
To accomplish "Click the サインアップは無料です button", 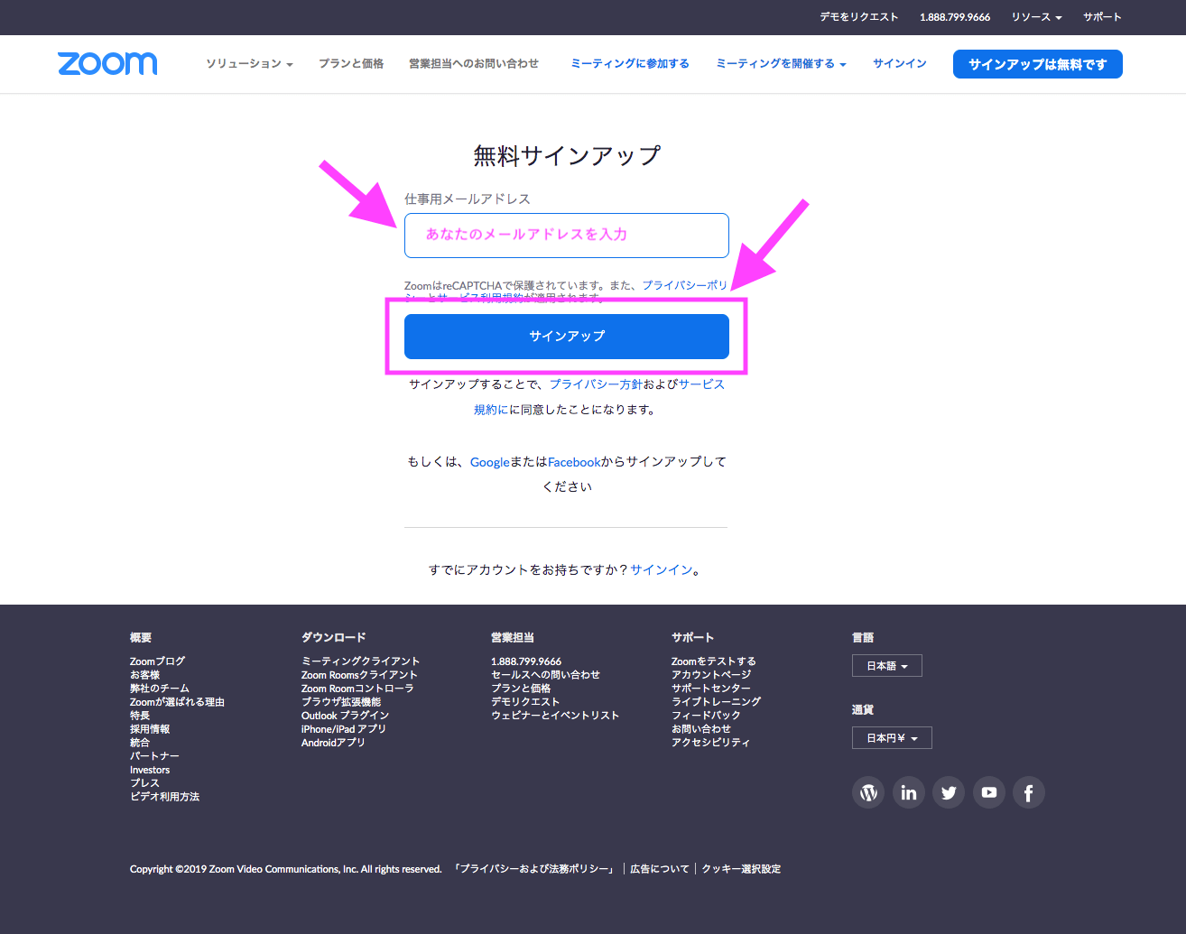I will (x=1038, y=64).
